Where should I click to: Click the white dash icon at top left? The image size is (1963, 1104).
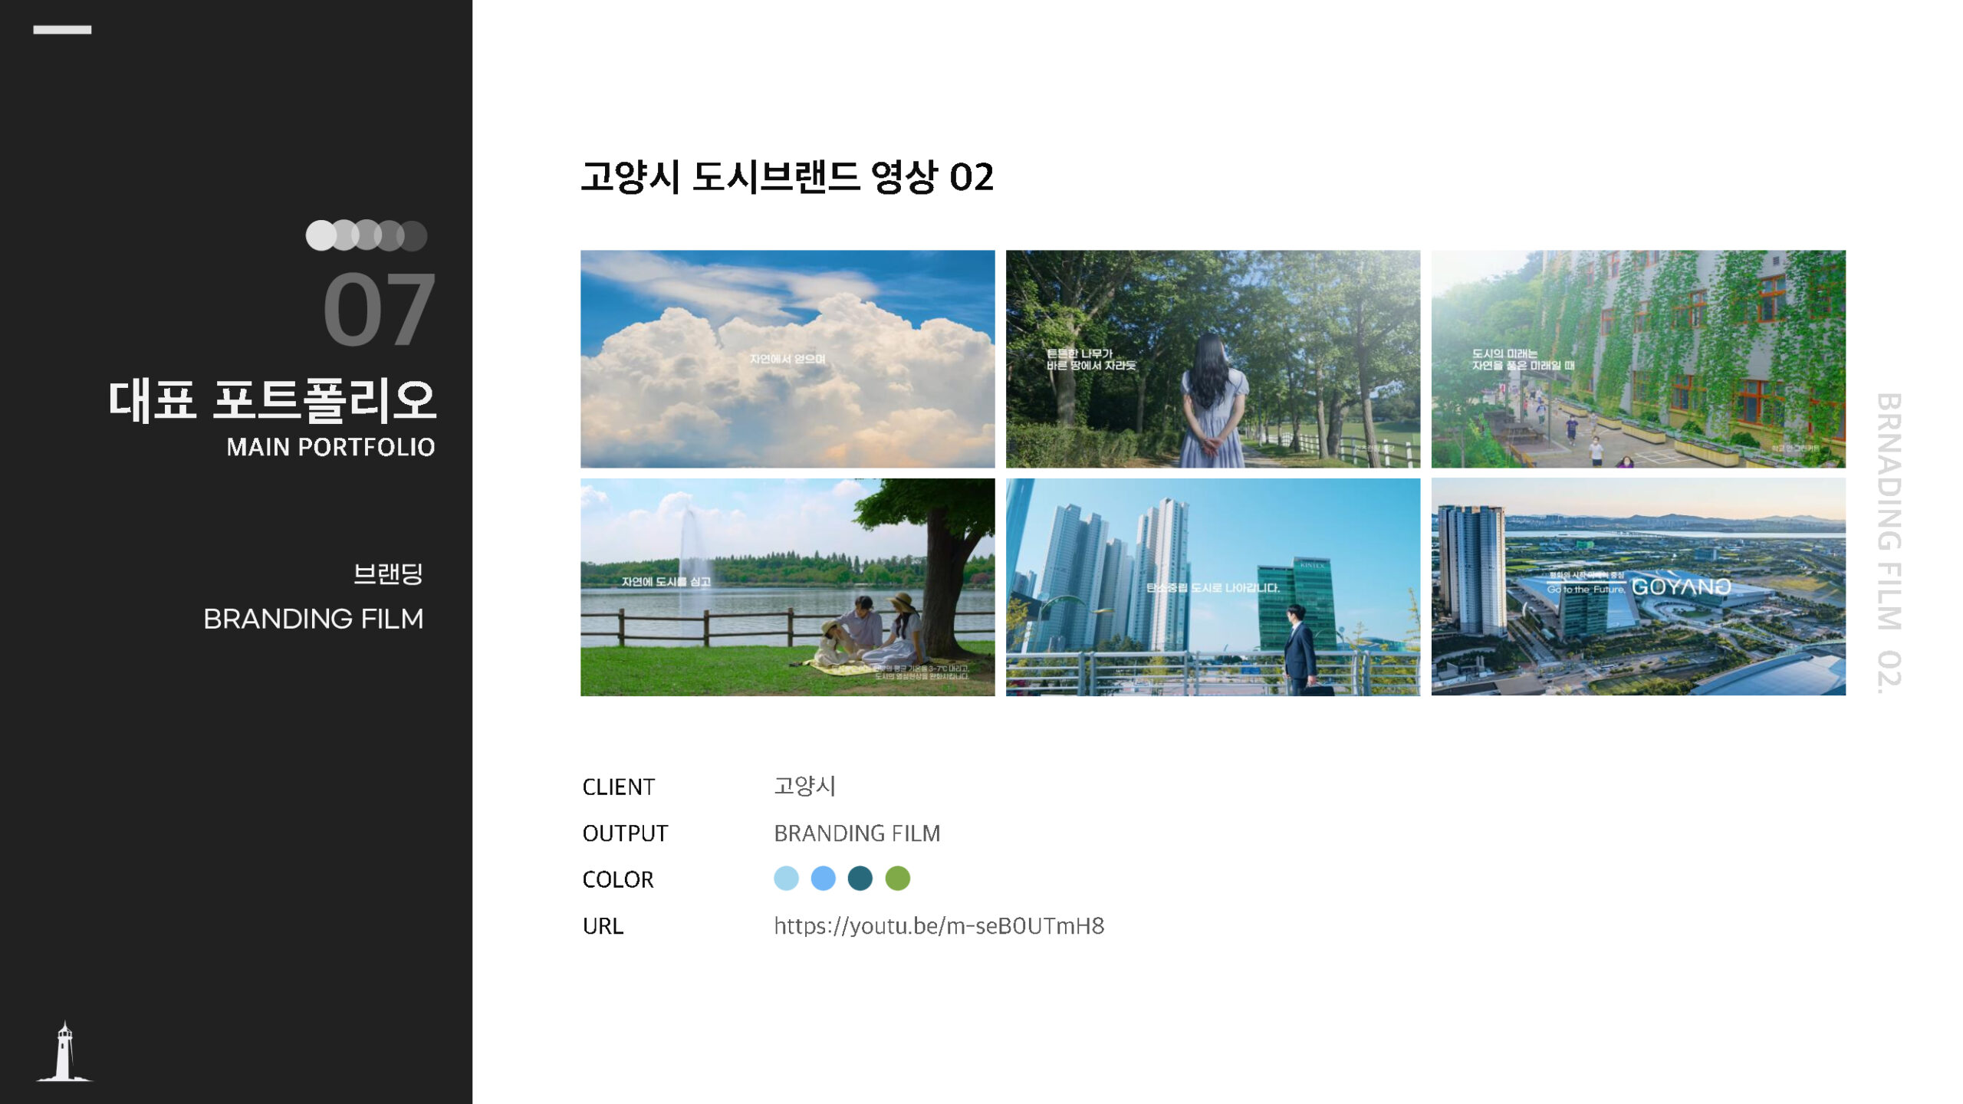pyautogui.click(x=62, y=30)
